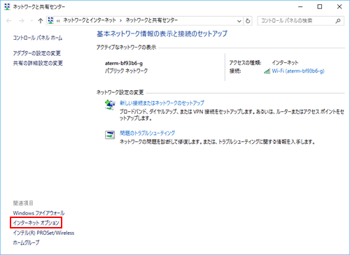This screenshot has width=350, height=255.
Task: Click the search magnifier icon
Action: [x=338, y=21]
